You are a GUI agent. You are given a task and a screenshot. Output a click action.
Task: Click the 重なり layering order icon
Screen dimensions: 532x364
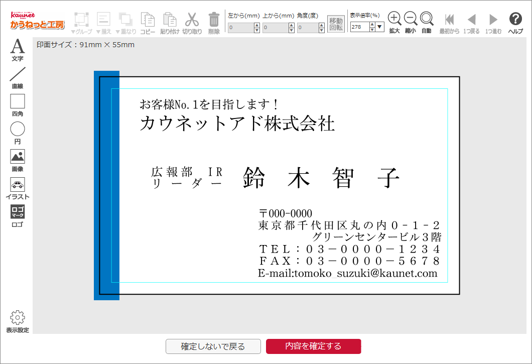click(x=126, y=23)
